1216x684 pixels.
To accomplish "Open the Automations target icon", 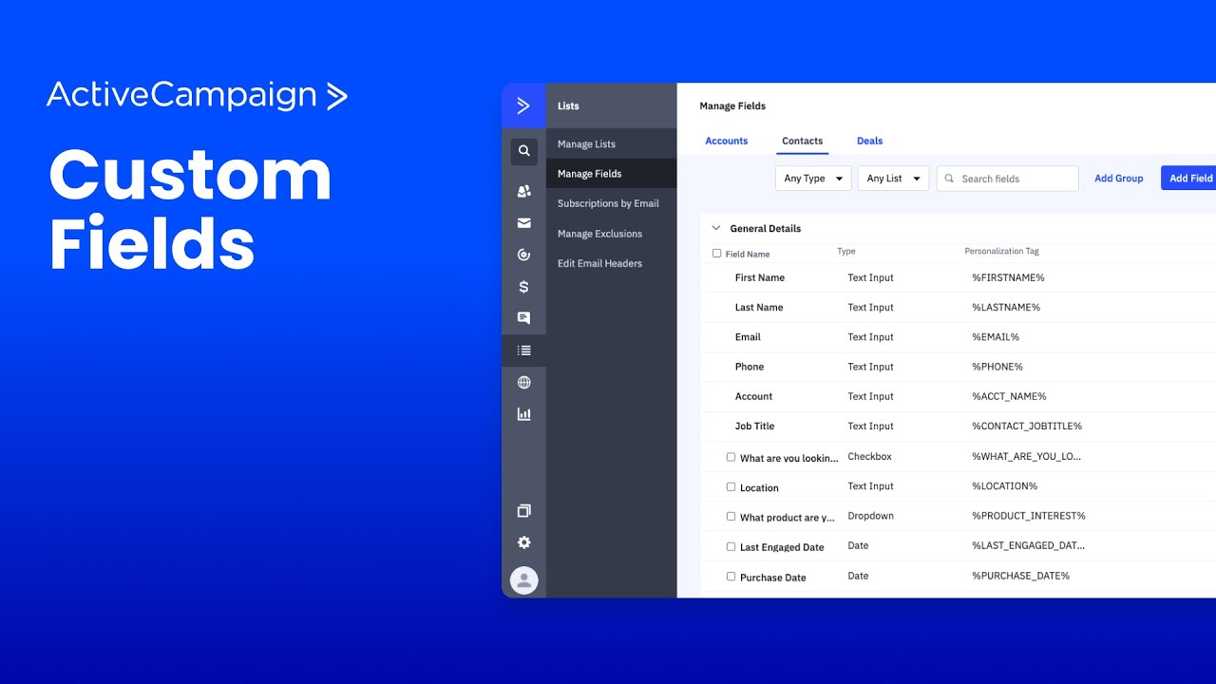I will 523,255.
